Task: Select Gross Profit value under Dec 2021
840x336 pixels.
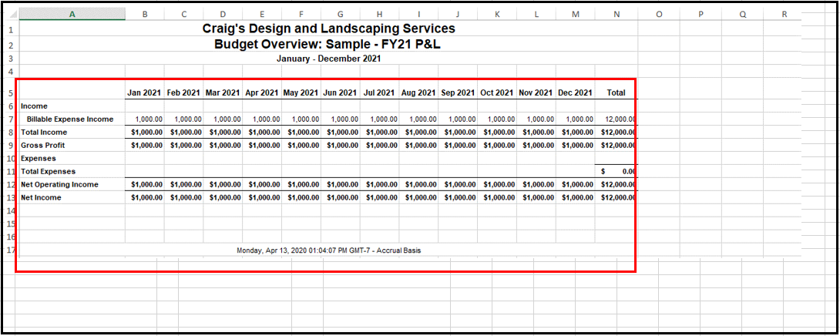Action: click(576, 145)
